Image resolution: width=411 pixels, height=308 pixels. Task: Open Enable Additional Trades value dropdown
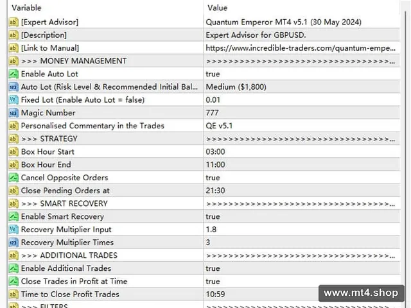[x=302, y=268]
